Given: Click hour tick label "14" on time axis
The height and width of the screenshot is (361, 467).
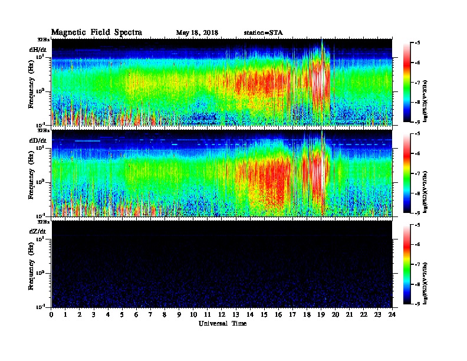Looking at the screenshot, I should click(x=250, y=314).
